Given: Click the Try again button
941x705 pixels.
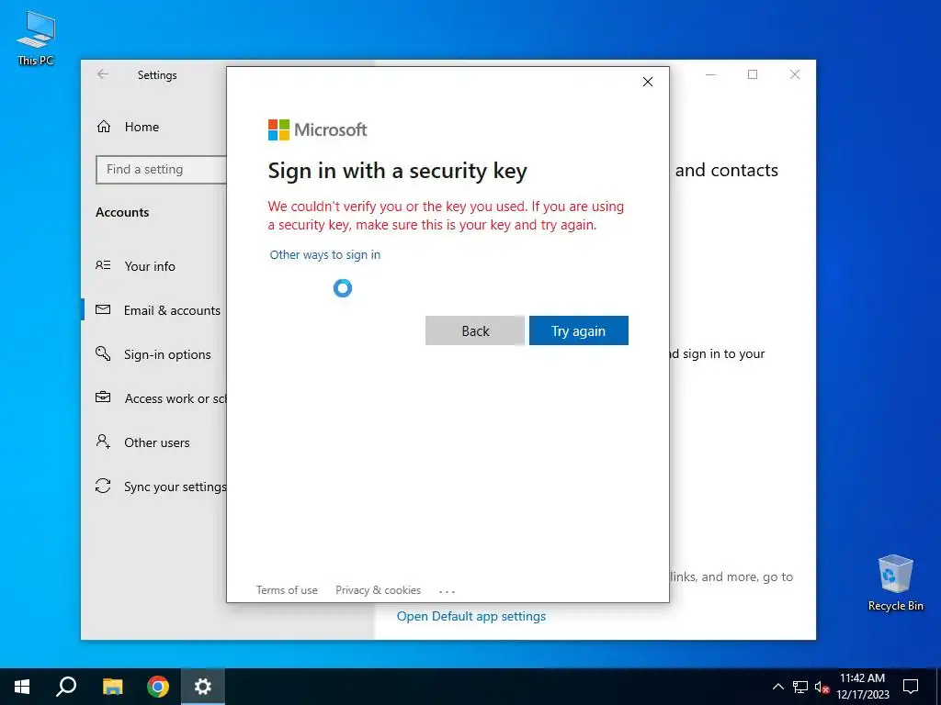Looking at the screenshot, I should [579, 330].
